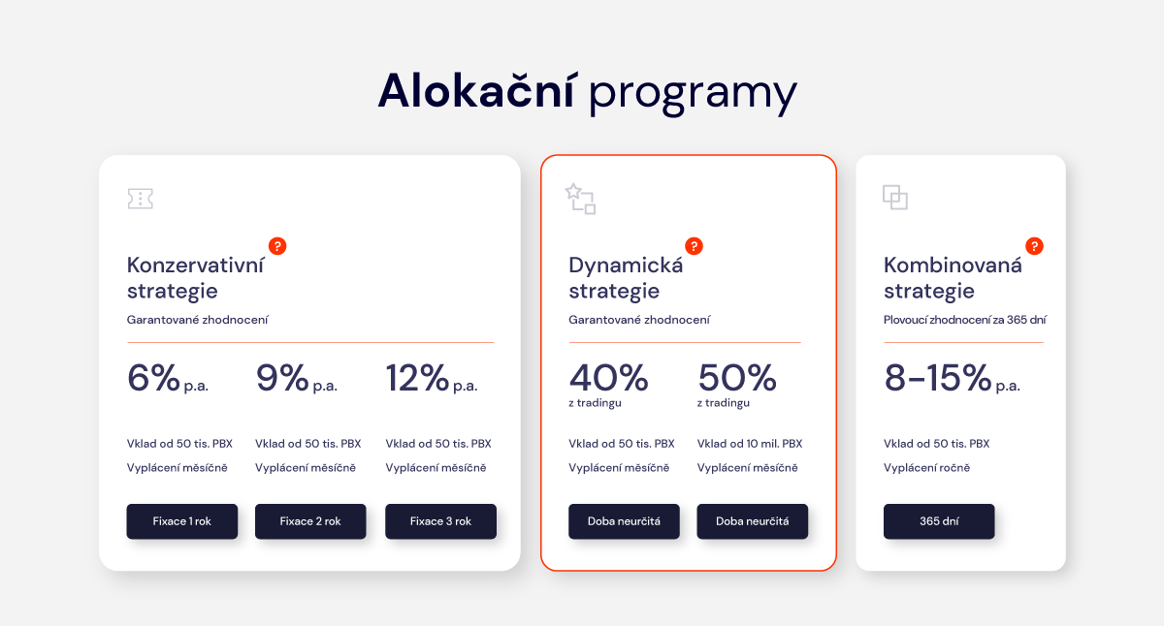Click the Dynamická strategie heading
Viewport: 1164px width, 626px height.
[x=626, y=278]
